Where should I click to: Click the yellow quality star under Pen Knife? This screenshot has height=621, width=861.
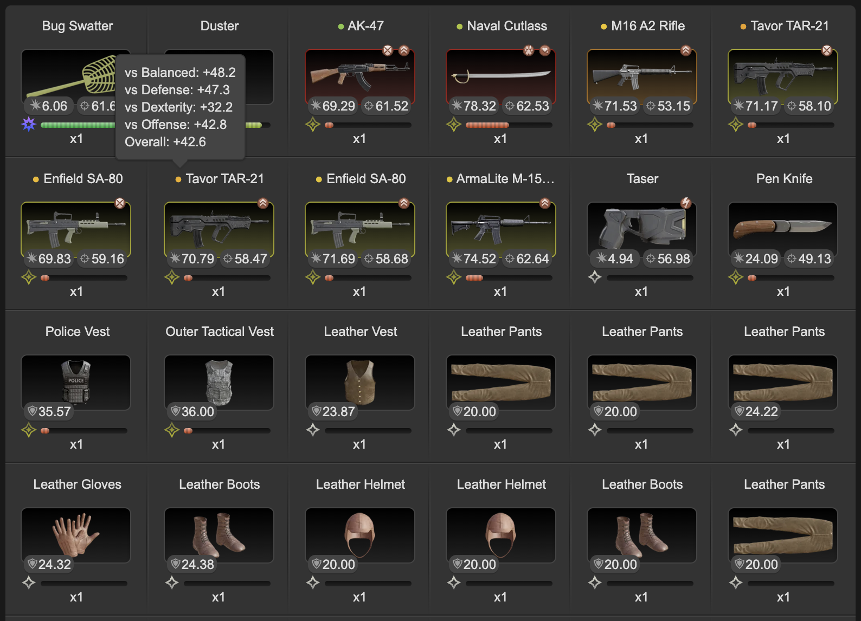click(x=736, y=277)
